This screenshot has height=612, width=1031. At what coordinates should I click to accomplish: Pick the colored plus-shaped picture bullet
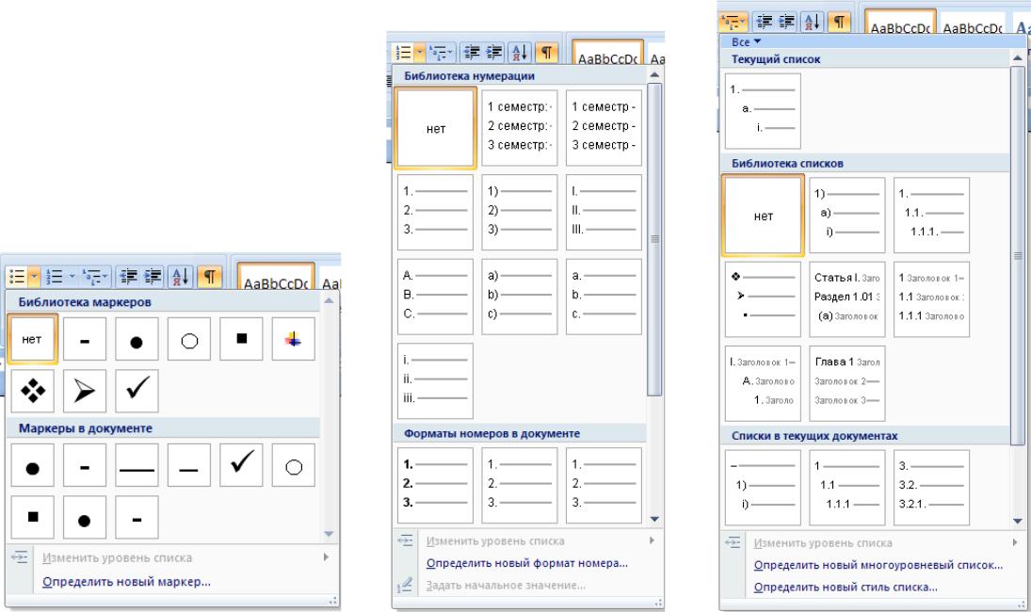pyautogui.click(x=293, y=339)
